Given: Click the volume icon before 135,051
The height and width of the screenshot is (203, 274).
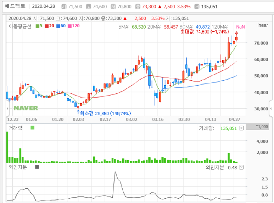Looking at the screenshot, I should (197, 7).
